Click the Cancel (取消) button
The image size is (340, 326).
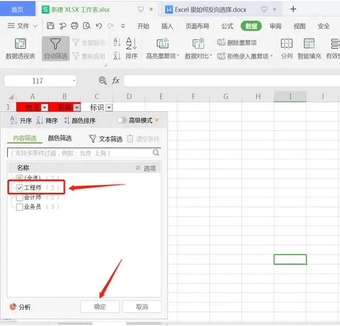[142, 307]
